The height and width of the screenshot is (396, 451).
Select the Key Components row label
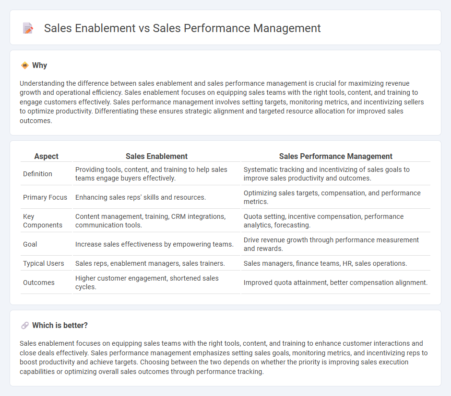43,221
